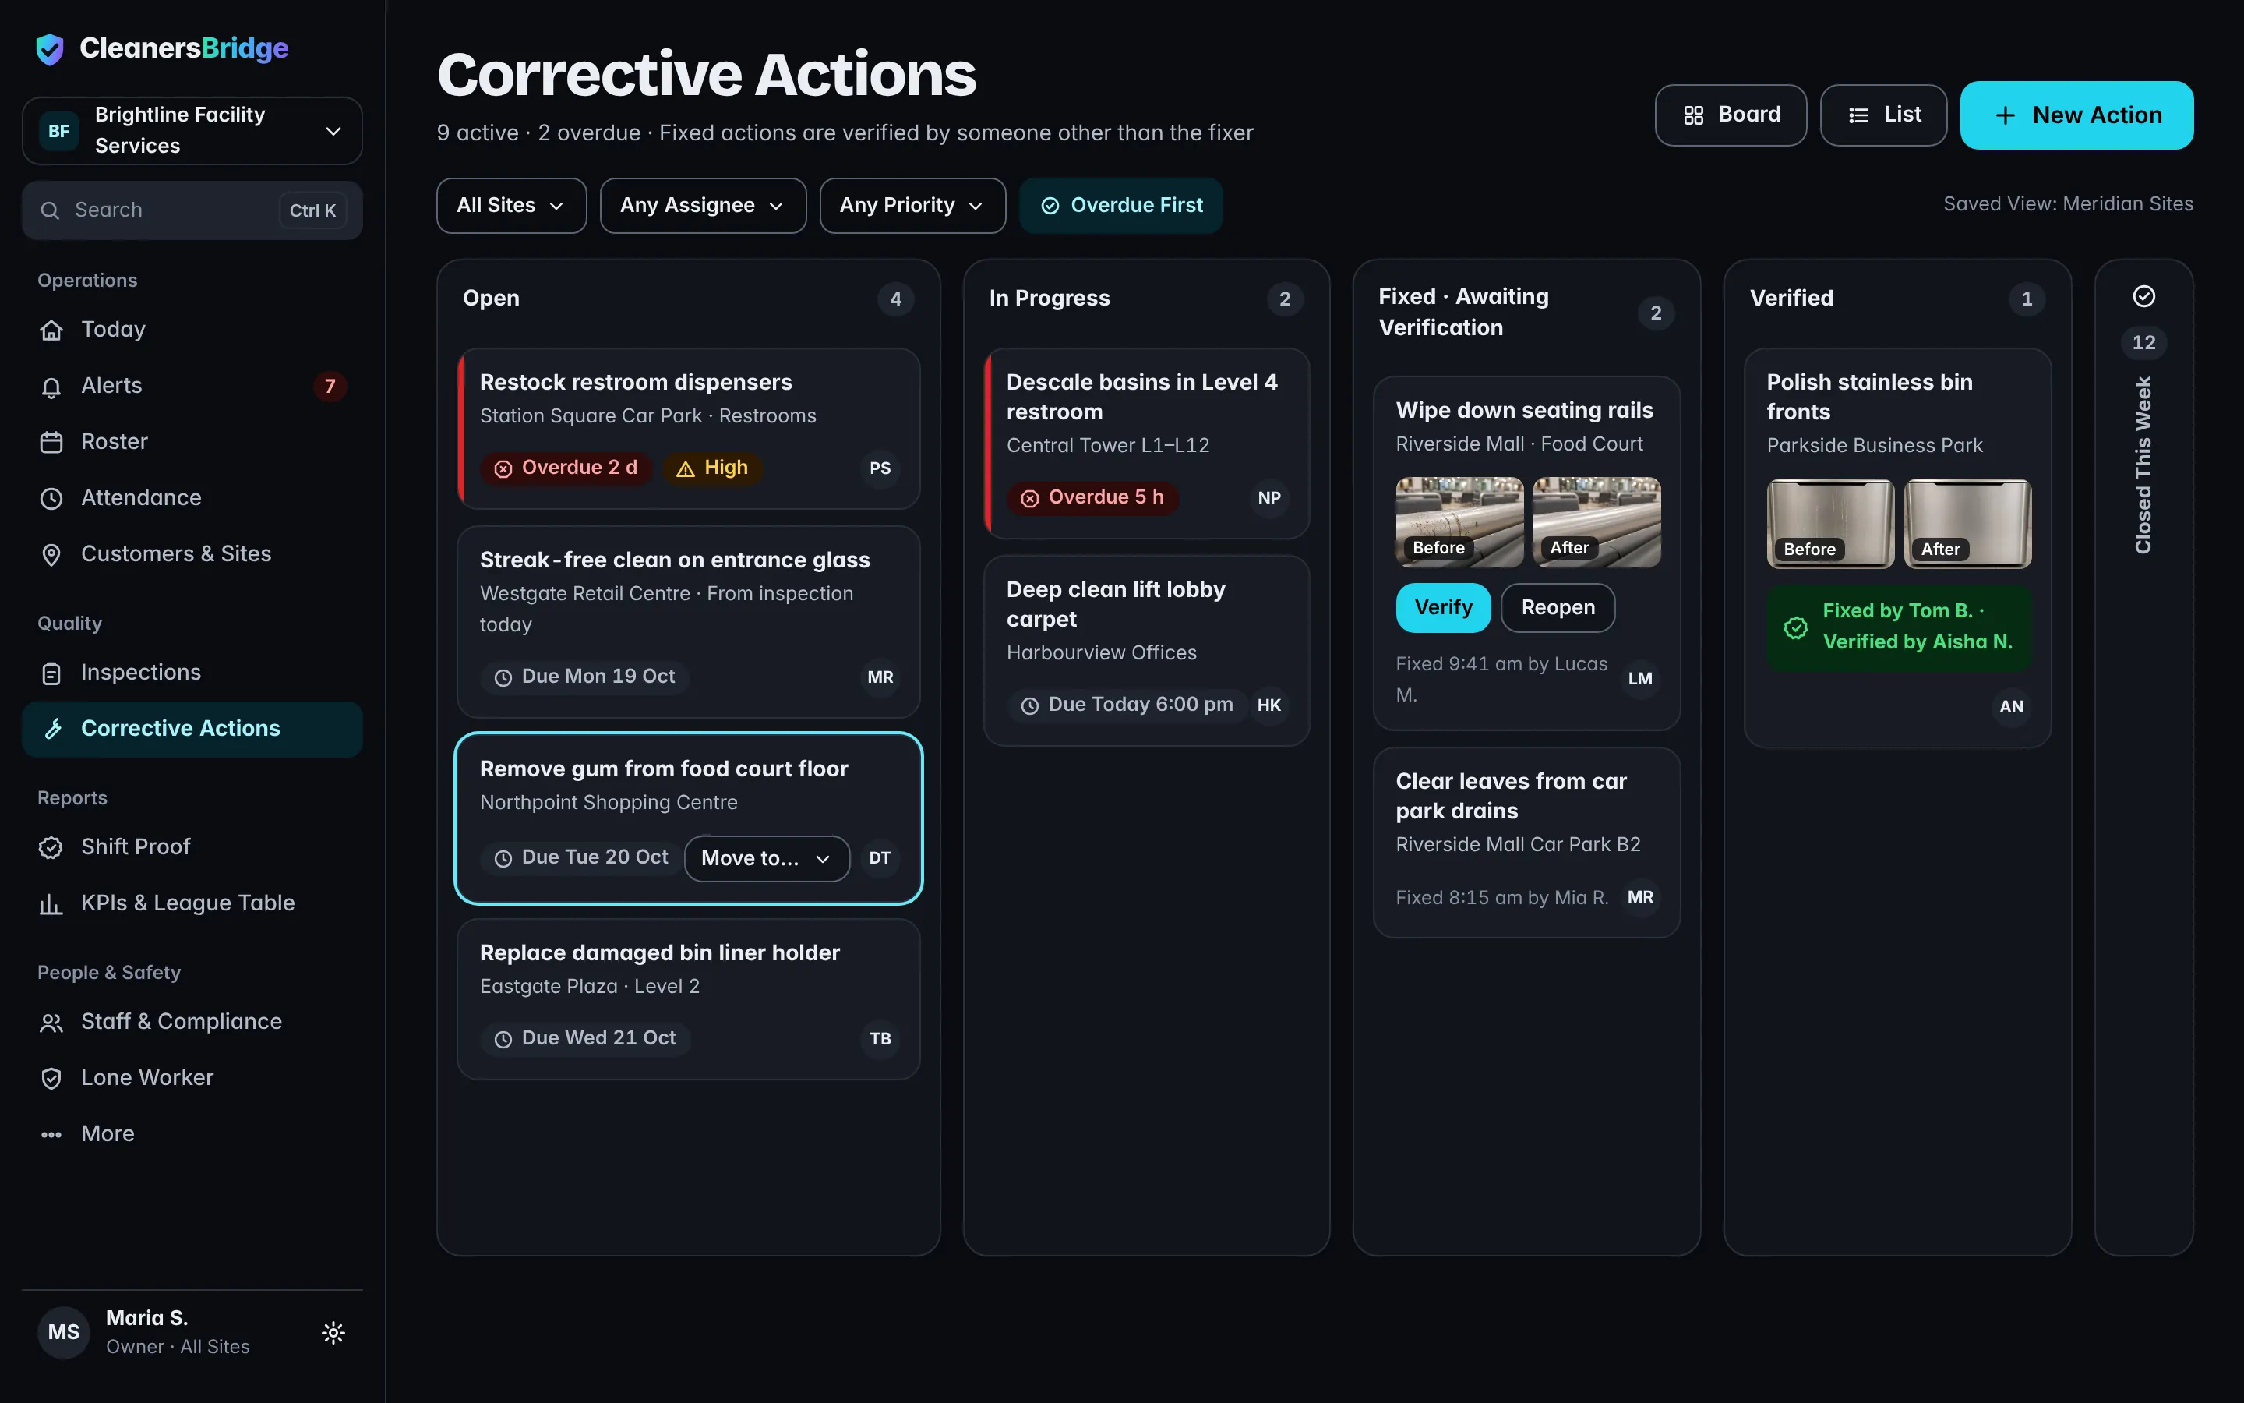This screenshot has width=2244, height=1403.
Task: Open the Move to... dropdown on gum card
Action: (766, 859)
